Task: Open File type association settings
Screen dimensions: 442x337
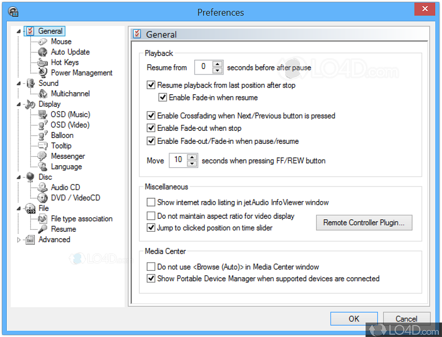Action: [81, 219]
